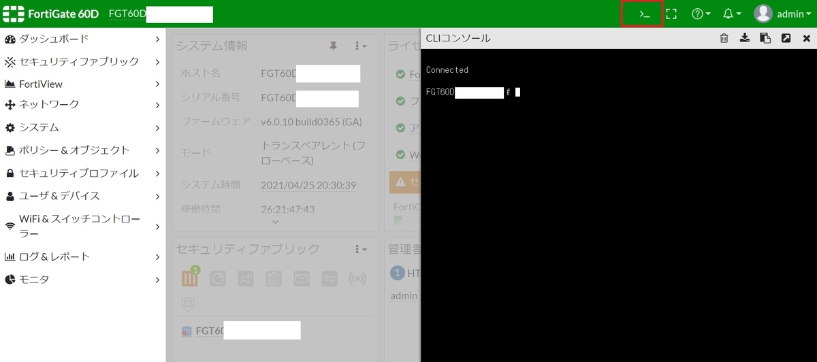Click the clipboard fabric icon

coord(274,278)
